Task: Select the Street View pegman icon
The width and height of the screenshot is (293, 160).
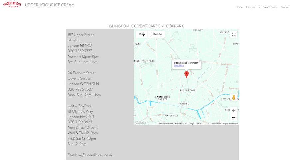Action: 234,97
